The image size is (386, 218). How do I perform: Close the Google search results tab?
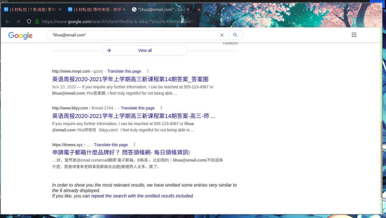click(x=188, y=9)
